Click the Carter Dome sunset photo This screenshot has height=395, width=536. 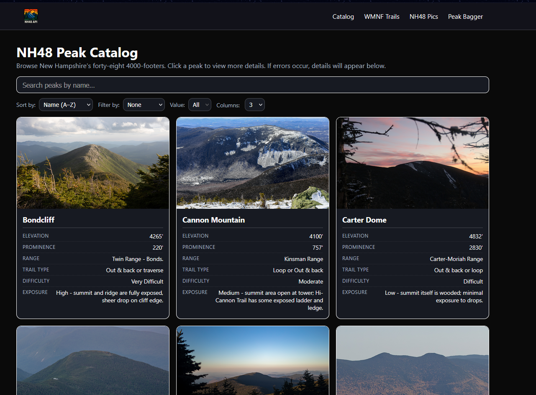coord(412,162)
